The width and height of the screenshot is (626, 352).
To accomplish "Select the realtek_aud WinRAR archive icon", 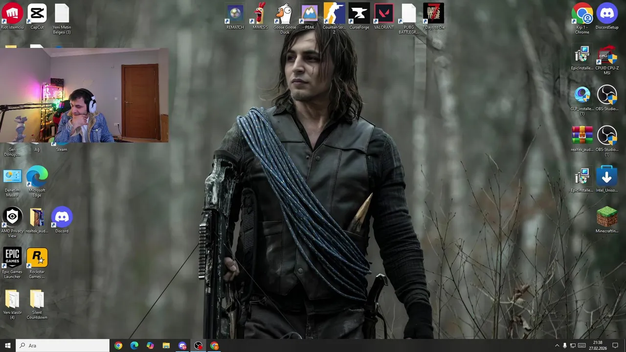I will pyautogui.click(x=582, y=139).
